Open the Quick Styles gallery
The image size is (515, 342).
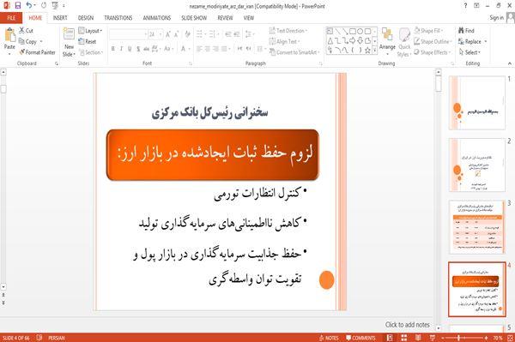click(x=404, y=43)
